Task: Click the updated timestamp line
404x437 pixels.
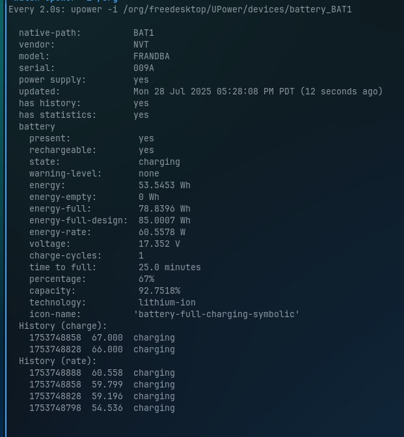Action: pyautogui.click(x=258, y=92)
